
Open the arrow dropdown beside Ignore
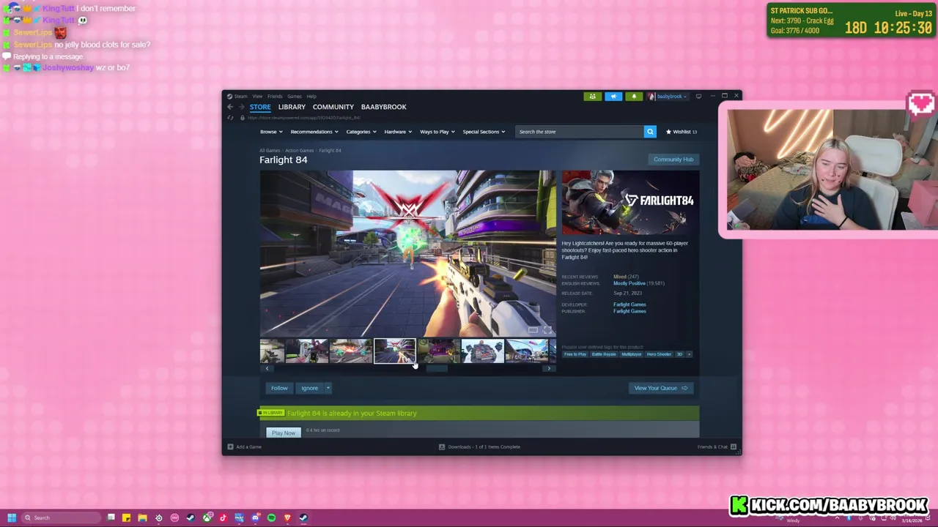[x=328, y=388]
